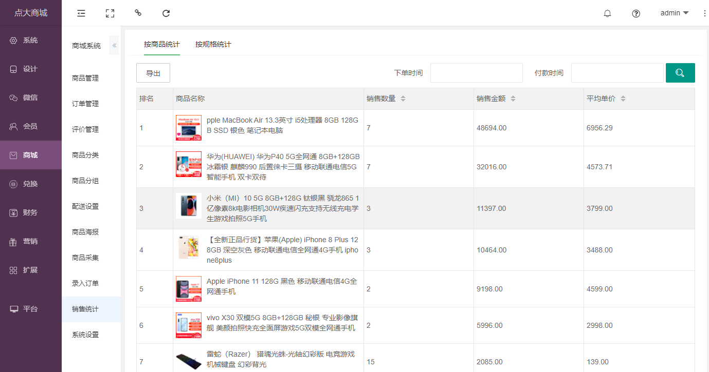
Task: Open notifications bell icon
Action: click(x=607, y=13)
